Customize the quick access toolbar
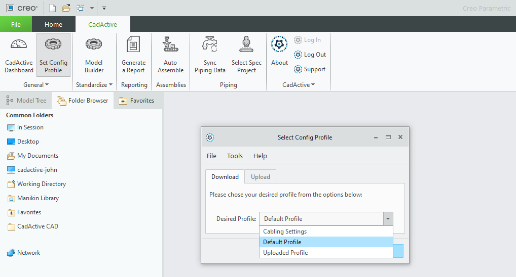The image size is (516, 277). 104,8
